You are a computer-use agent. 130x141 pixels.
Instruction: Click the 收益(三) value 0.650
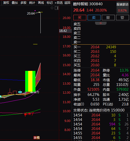pyautogui.click(x=95, y=104)
